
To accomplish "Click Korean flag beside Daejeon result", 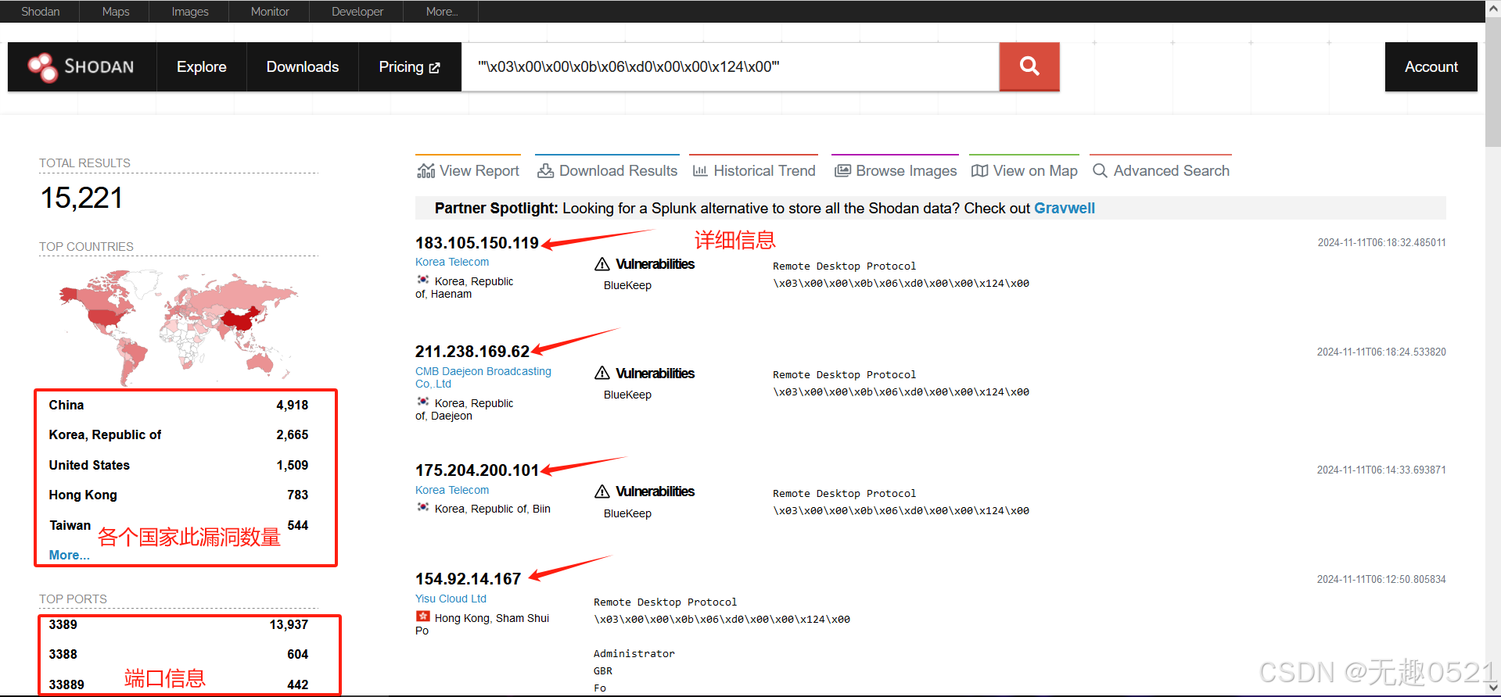I will click(x=422, y=402).
